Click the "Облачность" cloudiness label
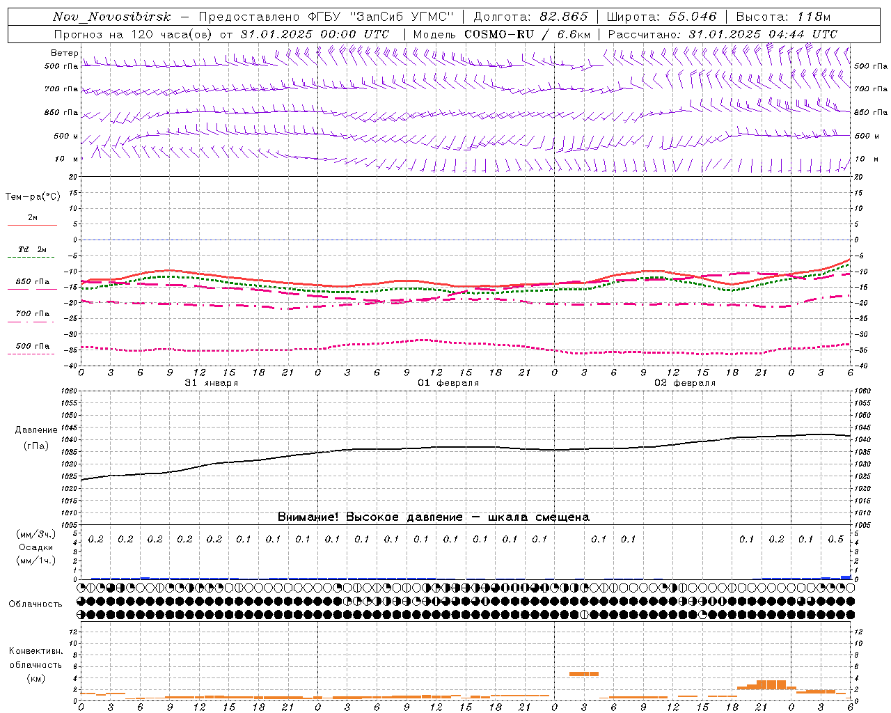 point(36,604)
